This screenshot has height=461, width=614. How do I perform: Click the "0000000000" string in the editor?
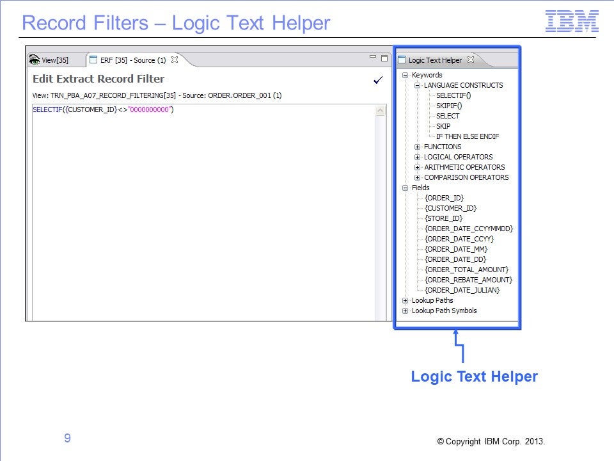coord(149,109)
